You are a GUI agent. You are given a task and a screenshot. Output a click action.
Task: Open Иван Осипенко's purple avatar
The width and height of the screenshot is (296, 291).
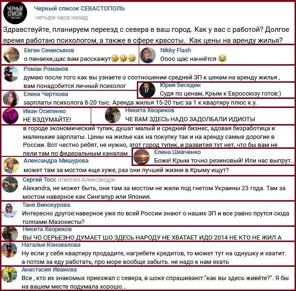pos(10,116)
